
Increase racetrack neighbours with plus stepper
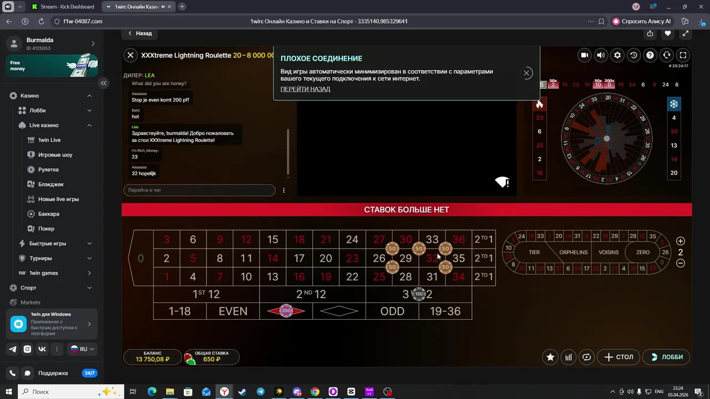pyautogui.click(x=681, y=241)
